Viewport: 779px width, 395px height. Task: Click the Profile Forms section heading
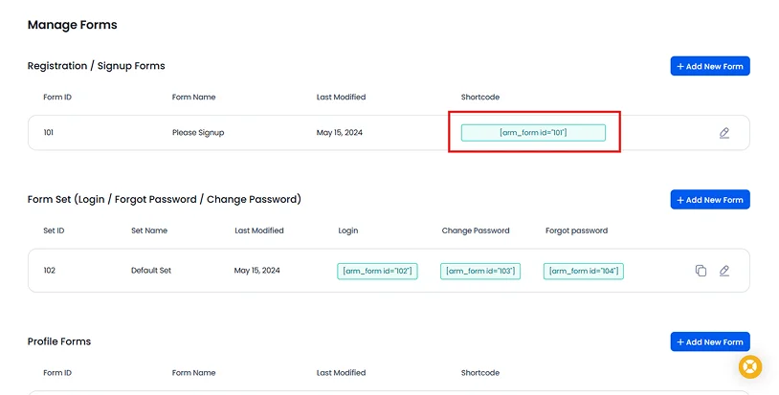point(59,341)
